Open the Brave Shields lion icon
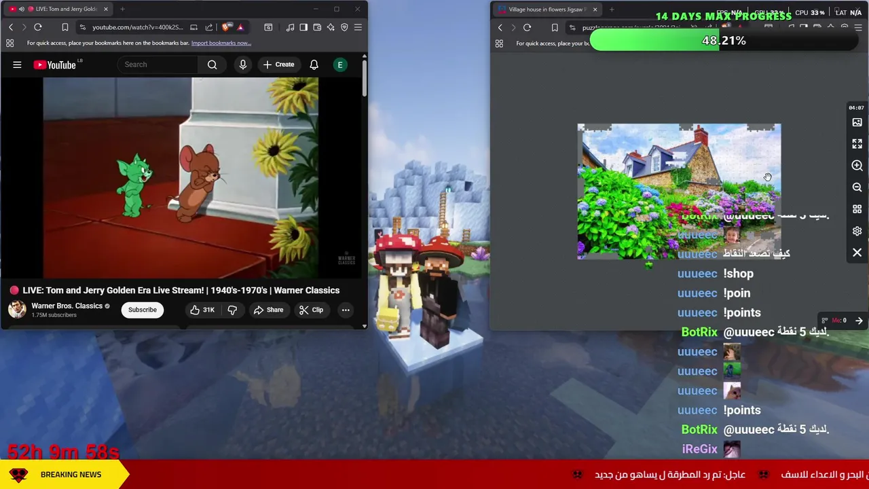869x489 pixels. [226, 27]
